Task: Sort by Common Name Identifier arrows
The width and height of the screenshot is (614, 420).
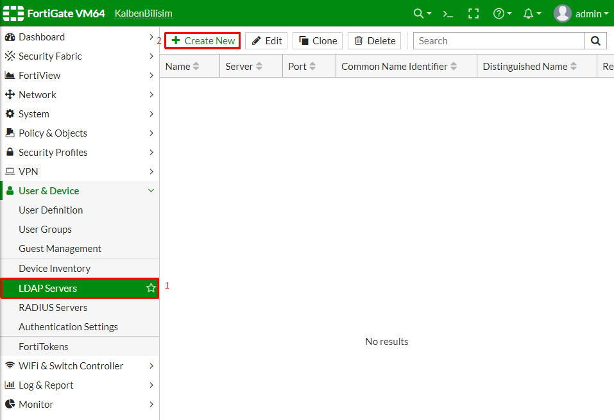Action: (454, 67)
